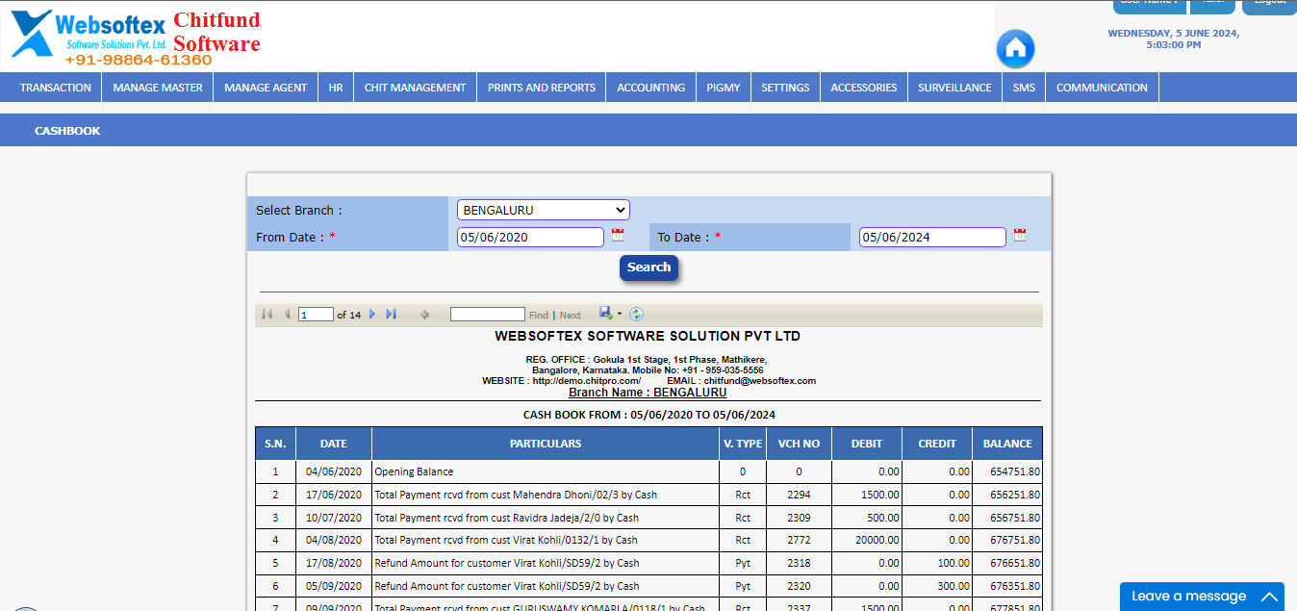1297x611 pixels.
Task: Open the Surveillance menu
Action: coord(954,88)
